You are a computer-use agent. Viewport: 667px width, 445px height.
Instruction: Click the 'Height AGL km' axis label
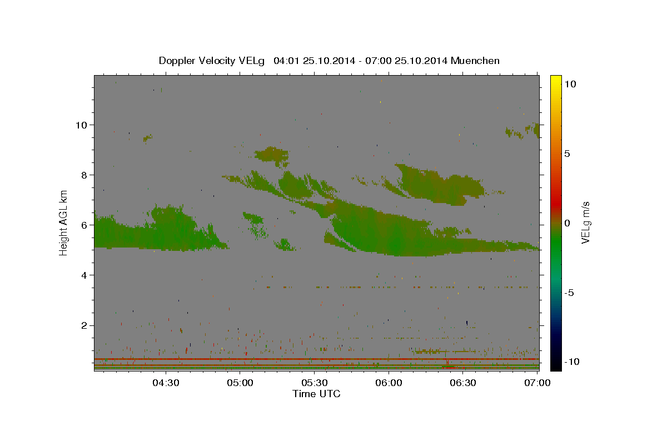(64, 222)
